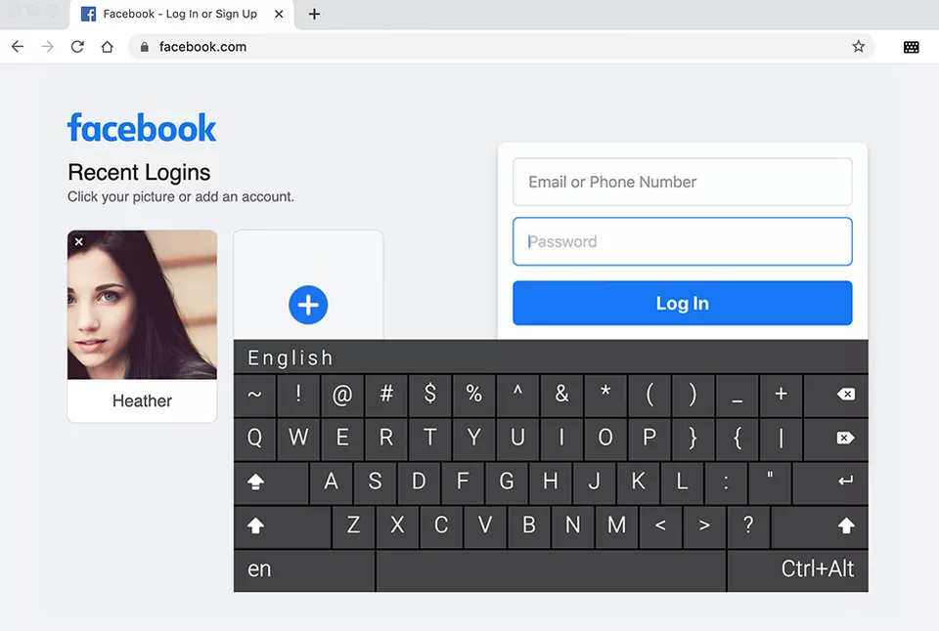Click the blue Log In button

[682, 304]
